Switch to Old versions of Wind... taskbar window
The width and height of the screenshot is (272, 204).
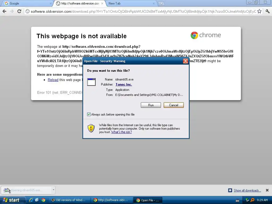pos(69,200)
